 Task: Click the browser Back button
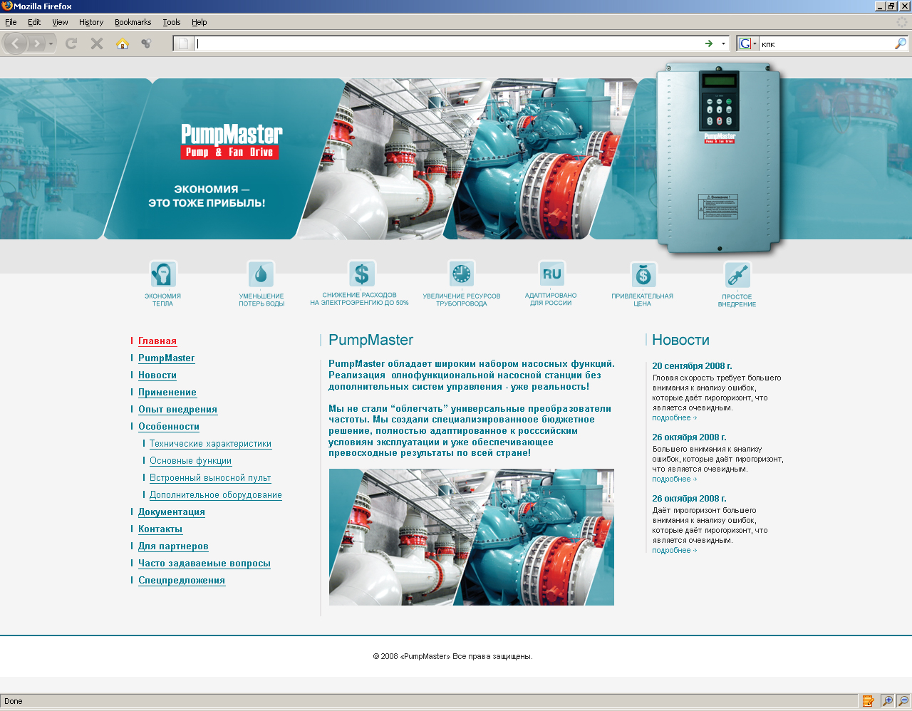[15, 43]
